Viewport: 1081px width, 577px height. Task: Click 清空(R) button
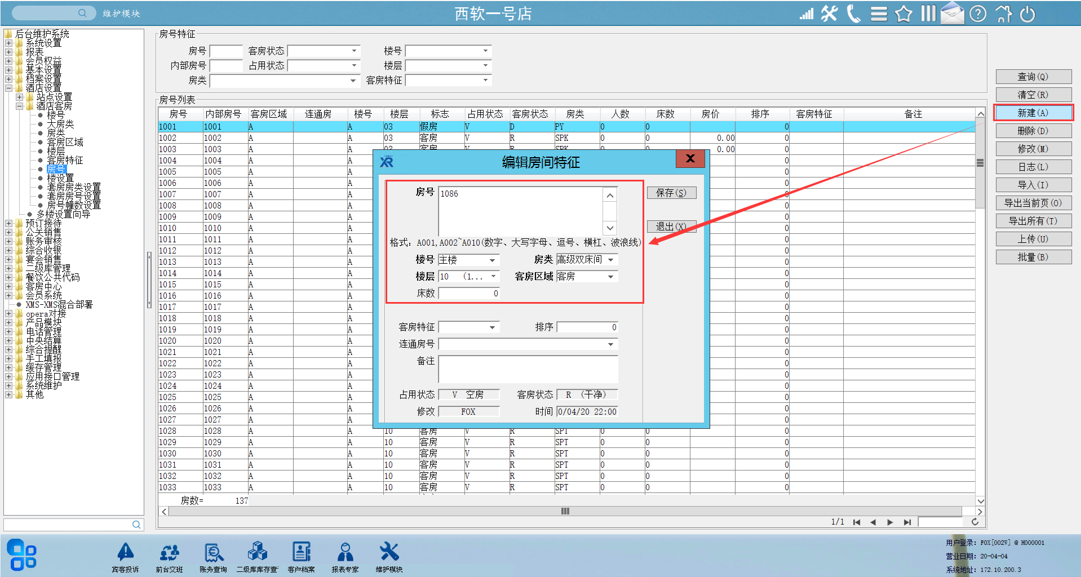pyautogui.click(x=1033, y=95)
